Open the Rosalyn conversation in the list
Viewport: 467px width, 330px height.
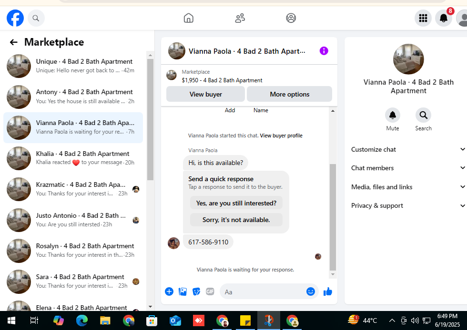pyautogui.click(x=73, y=251)
